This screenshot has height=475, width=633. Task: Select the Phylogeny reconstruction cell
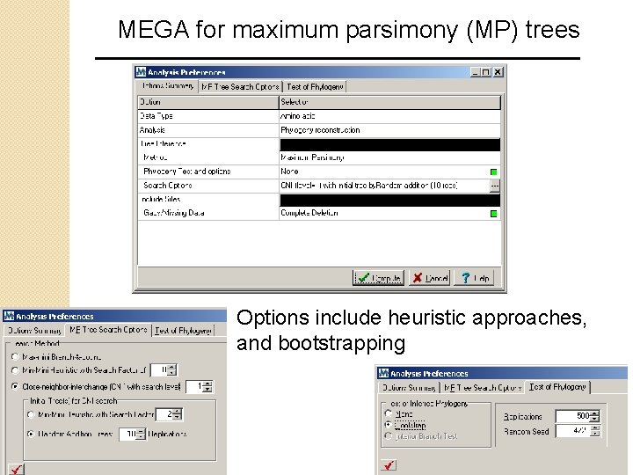389,130
